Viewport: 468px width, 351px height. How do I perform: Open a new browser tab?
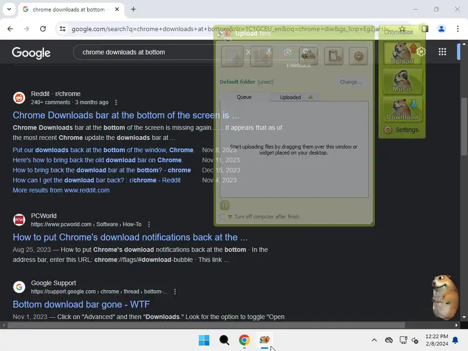click(133, 9)
